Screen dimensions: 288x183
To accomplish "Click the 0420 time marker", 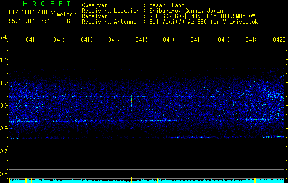I will [279, 40].
